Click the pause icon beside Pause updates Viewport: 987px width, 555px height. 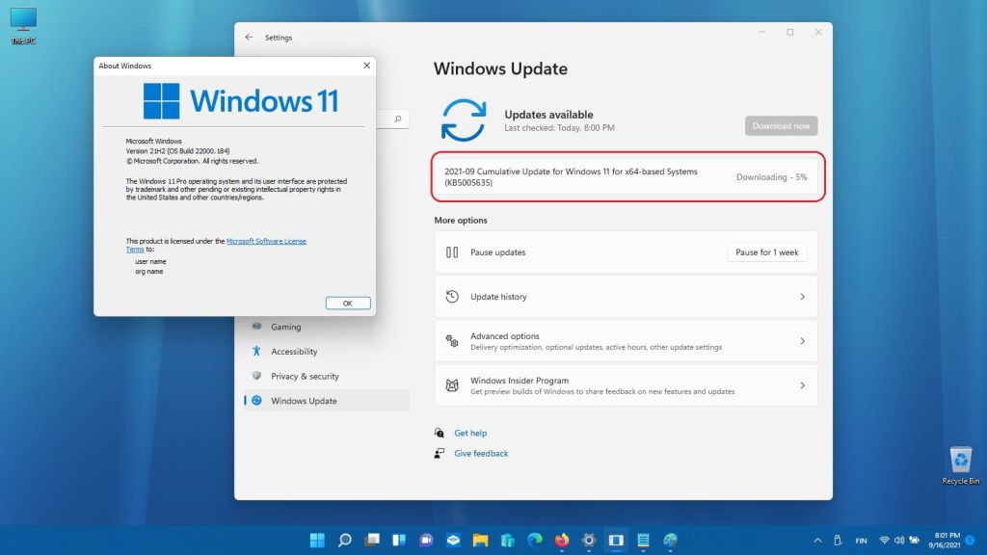[x=452, y=252]
